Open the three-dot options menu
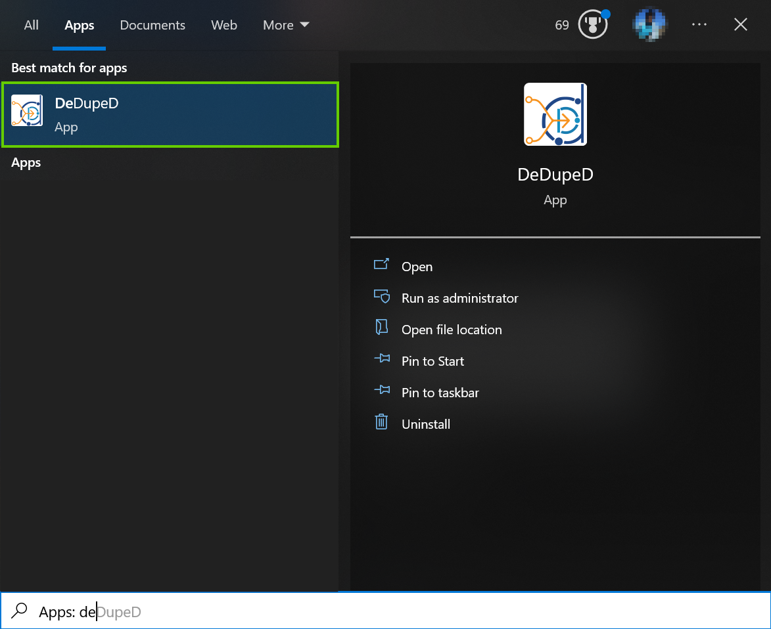Screen dimensions: 771x629 tap(699, 24)
